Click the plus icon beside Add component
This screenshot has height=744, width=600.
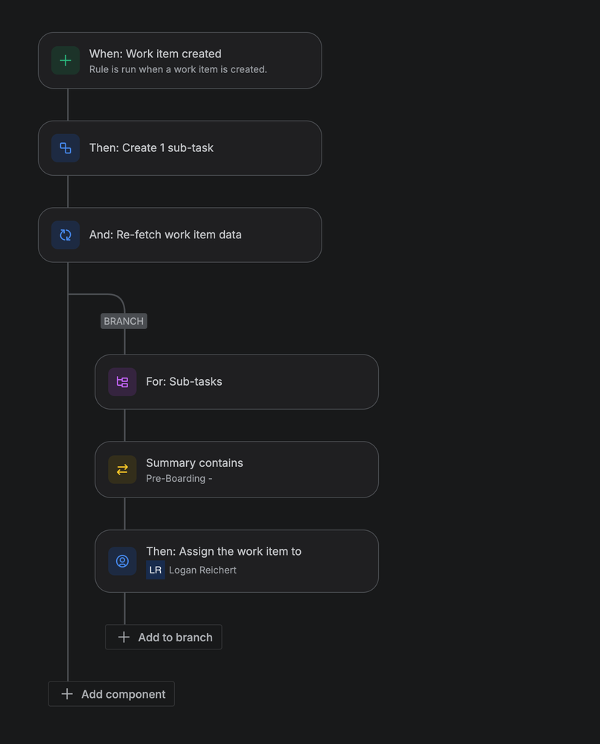pyautogui.click(x=67, y=694)
